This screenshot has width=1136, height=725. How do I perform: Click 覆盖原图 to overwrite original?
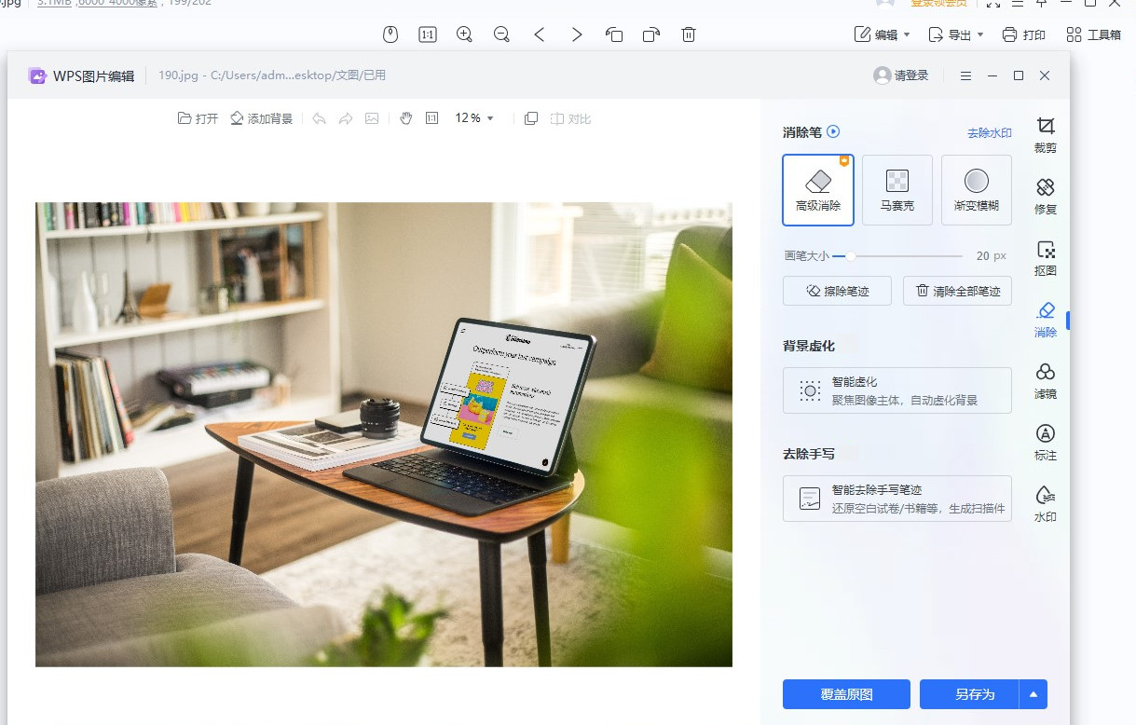click(846, 694)
